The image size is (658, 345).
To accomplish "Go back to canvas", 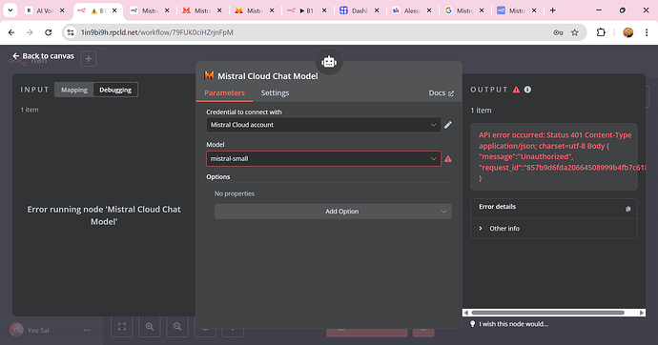I will pyautogui.click(x=43, y=56).
